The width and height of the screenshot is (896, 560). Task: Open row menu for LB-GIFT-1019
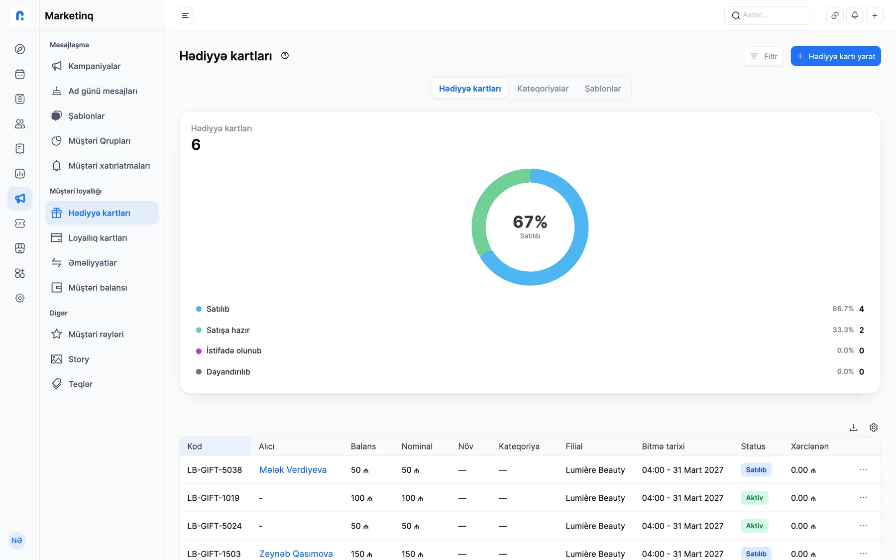863,497
